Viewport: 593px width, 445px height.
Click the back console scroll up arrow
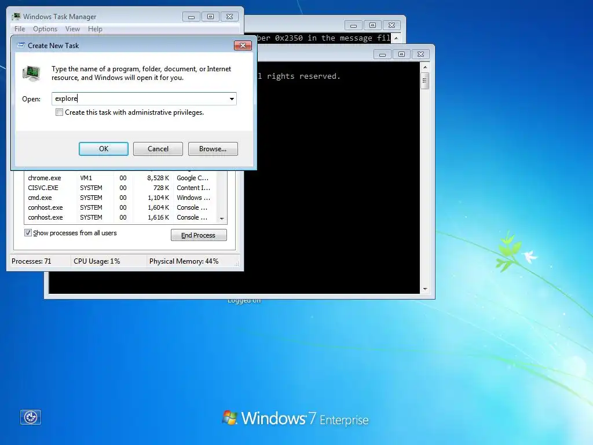(x=396, y=38)
